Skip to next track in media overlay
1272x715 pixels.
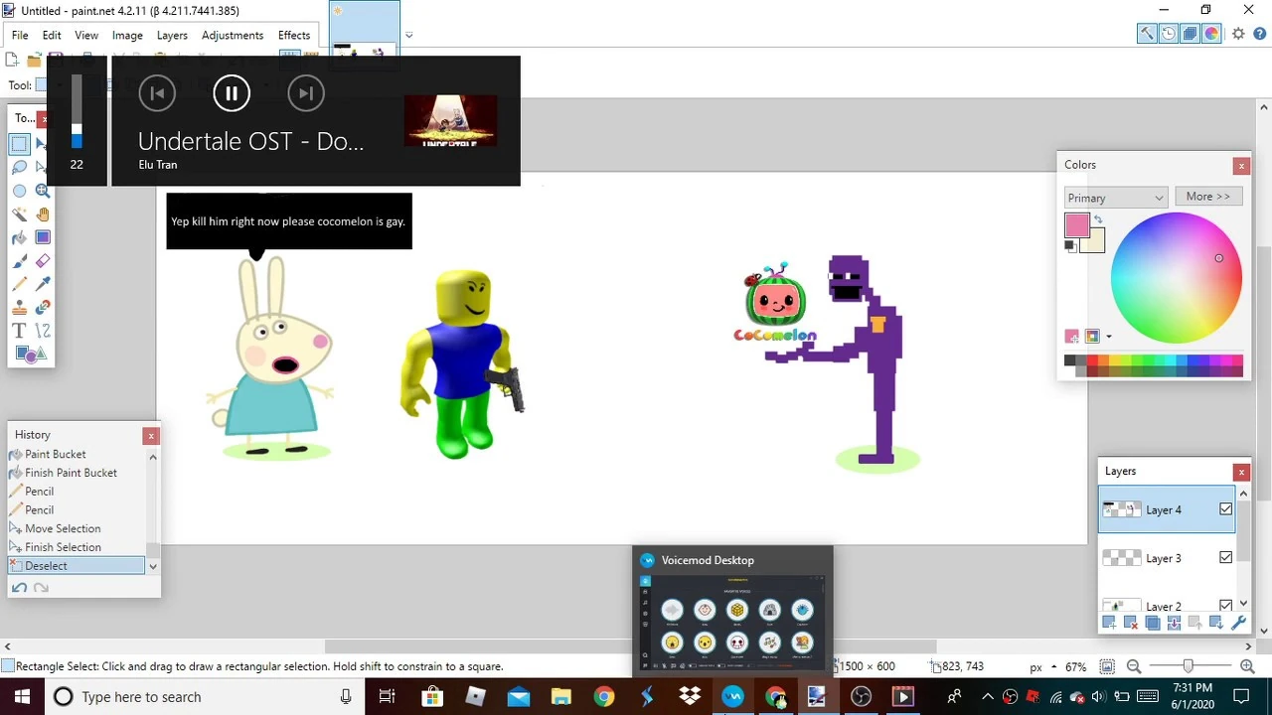(x=306, y=93)
